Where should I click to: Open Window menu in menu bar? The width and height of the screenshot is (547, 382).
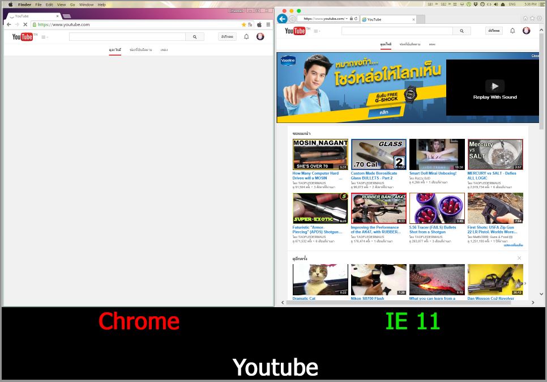(86, 5)
